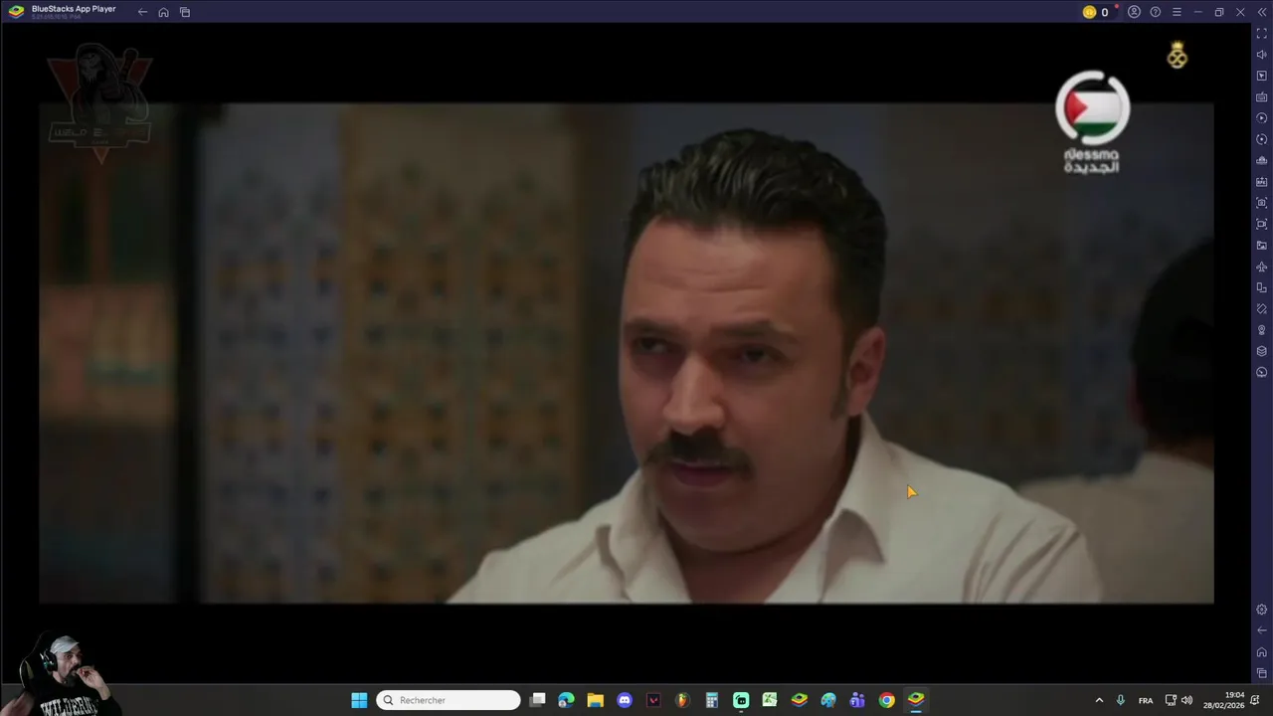Screen dimensions: 1273x716
Task: Open multi-instance manager layers icon
Action: (x=1261, y=351)
